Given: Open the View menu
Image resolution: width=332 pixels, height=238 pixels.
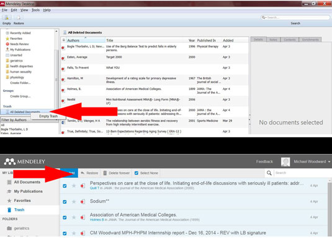Looking at the screenshot, I should tap(24, 10).
